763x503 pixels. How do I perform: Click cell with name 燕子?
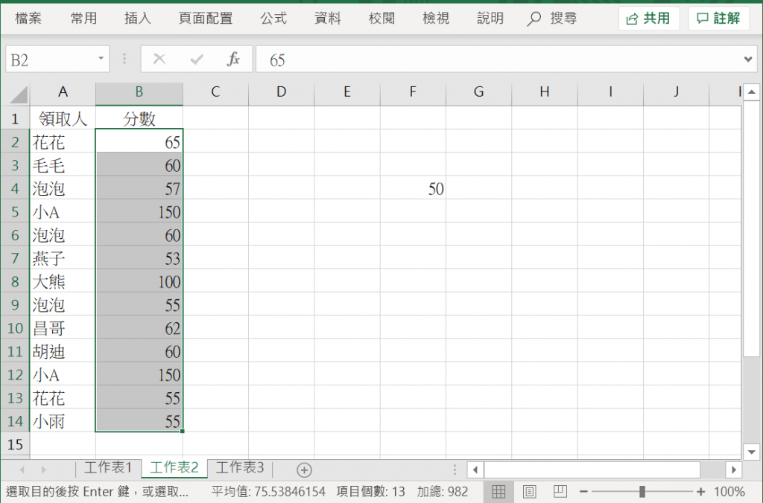pos(63,258)
